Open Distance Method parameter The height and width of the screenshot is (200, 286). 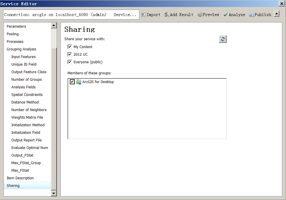point(25,102)
